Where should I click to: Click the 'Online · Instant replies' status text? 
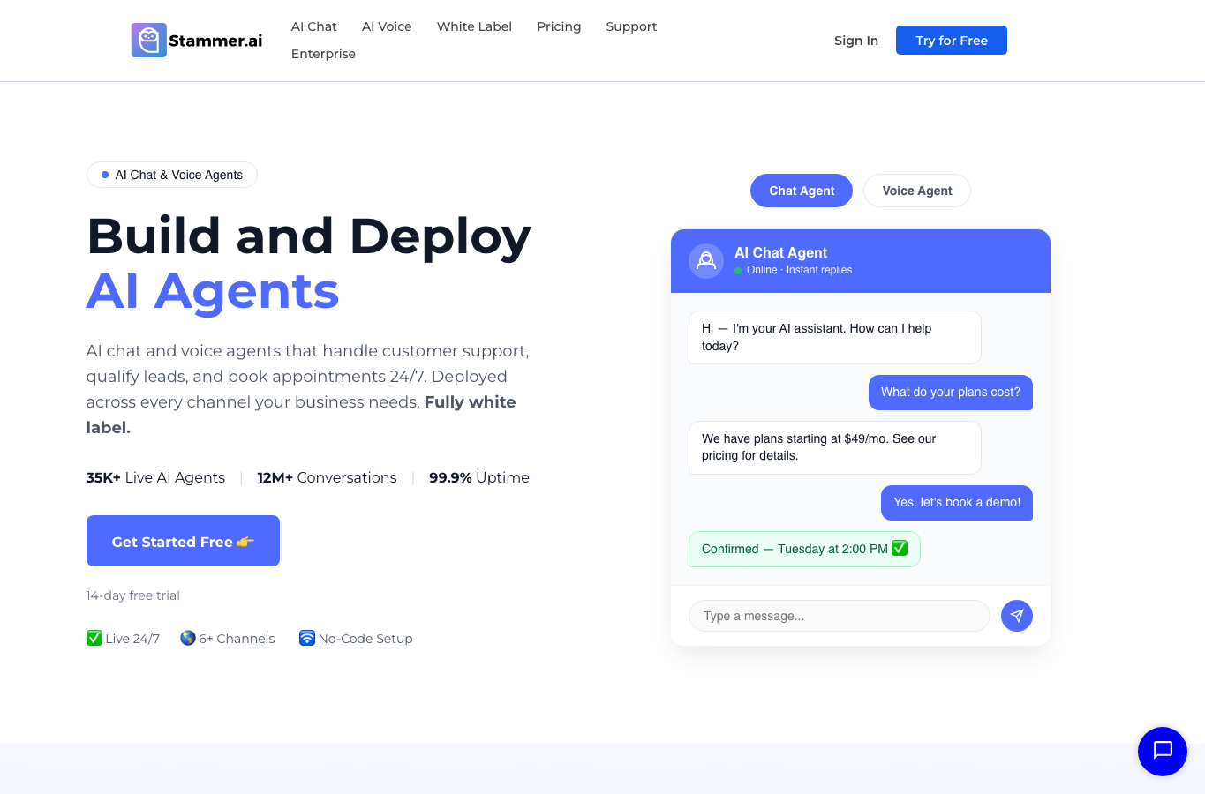[x=799, y=270]
